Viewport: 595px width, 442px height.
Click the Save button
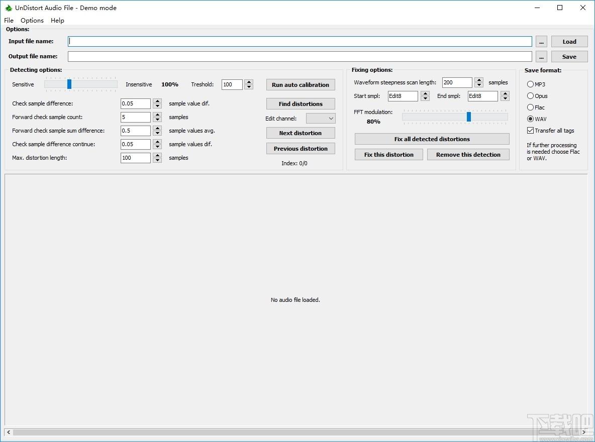569,57
